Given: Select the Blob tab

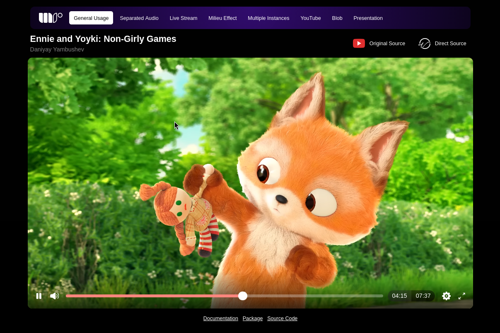Looking at the screenshot, I should tap(337, 18).
